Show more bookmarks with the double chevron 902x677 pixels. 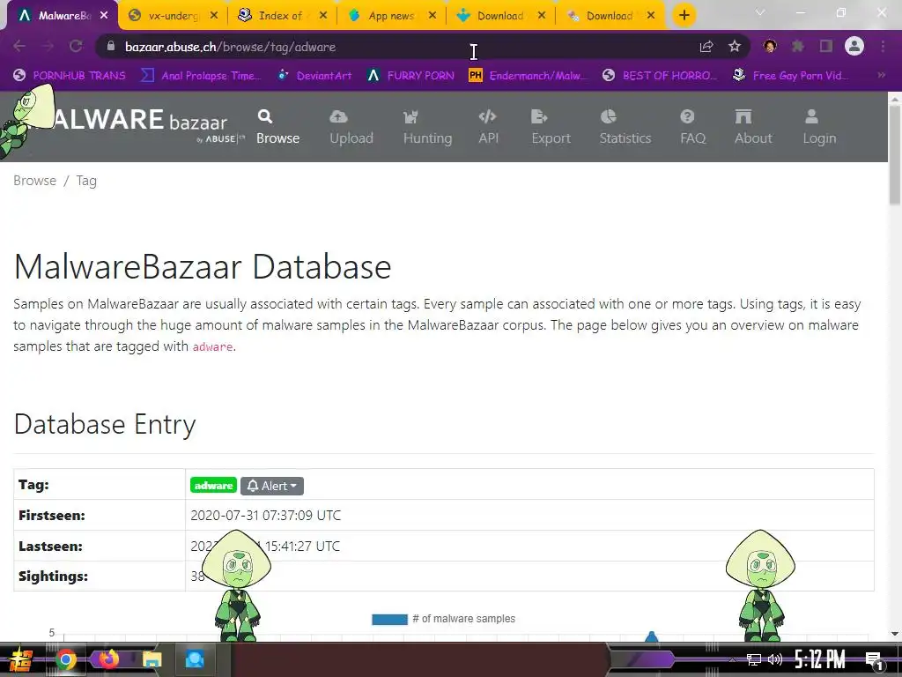(881, 76)
